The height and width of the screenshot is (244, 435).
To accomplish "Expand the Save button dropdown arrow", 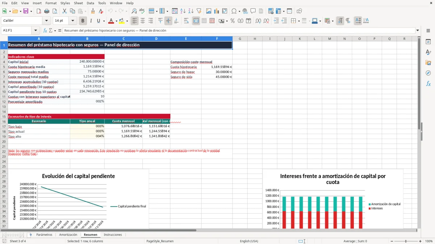I will 31,11.
